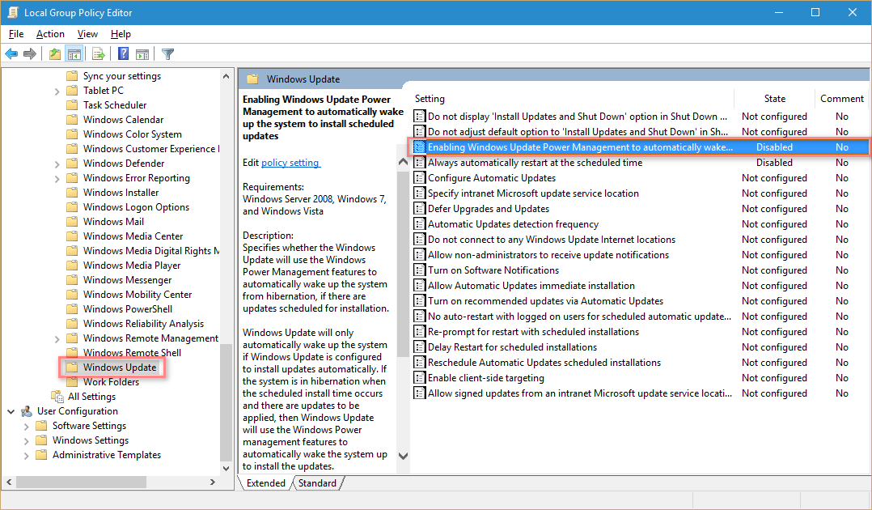Expand the Windows Settings node under User Configuration
872x510 pixels.
[x=26, y=441]
